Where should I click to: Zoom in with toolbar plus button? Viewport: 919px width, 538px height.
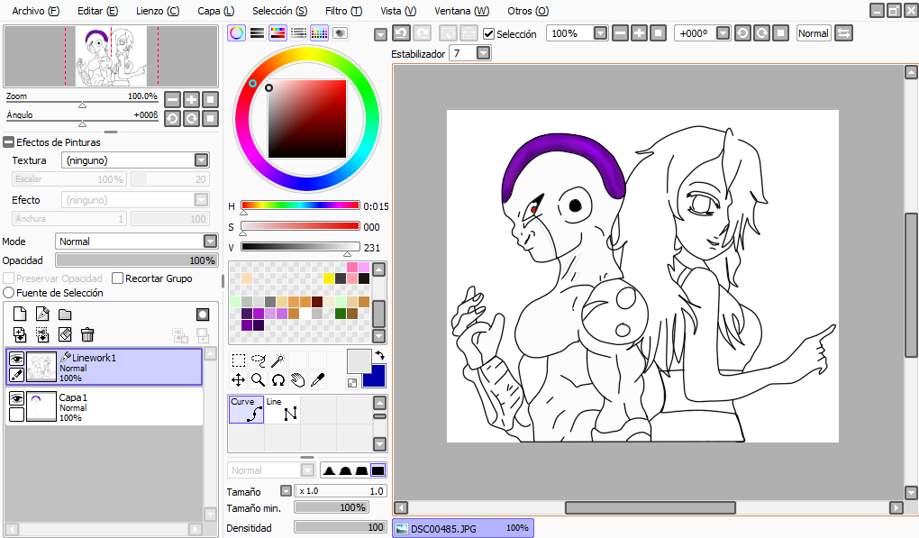click(640, 33)
